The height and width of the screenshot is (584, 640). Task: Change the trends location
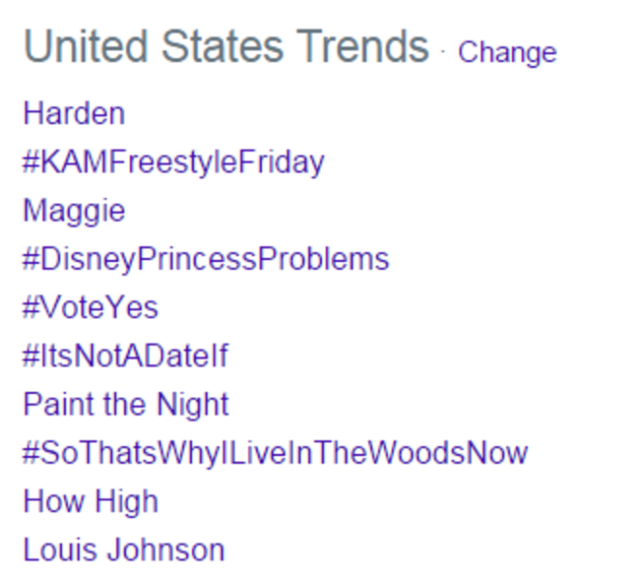tap(507, 53)
